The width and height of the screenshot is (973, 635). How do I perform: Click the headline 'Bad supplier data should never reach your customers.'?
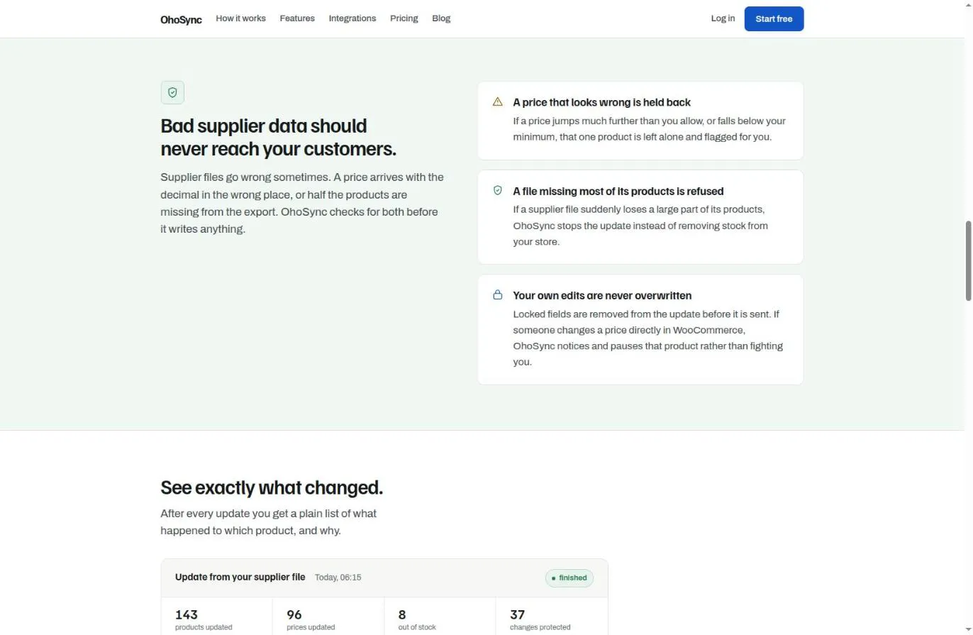[278, 137]
